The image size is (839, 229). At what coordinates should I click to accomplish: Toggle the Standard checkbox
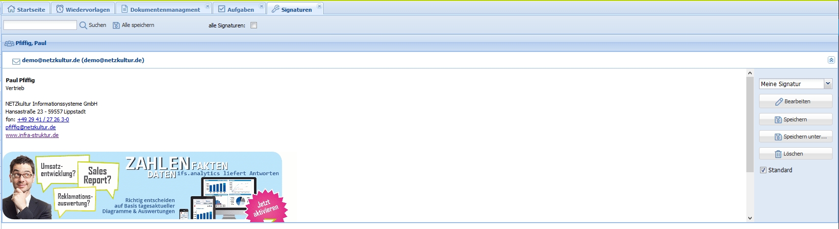763,170
